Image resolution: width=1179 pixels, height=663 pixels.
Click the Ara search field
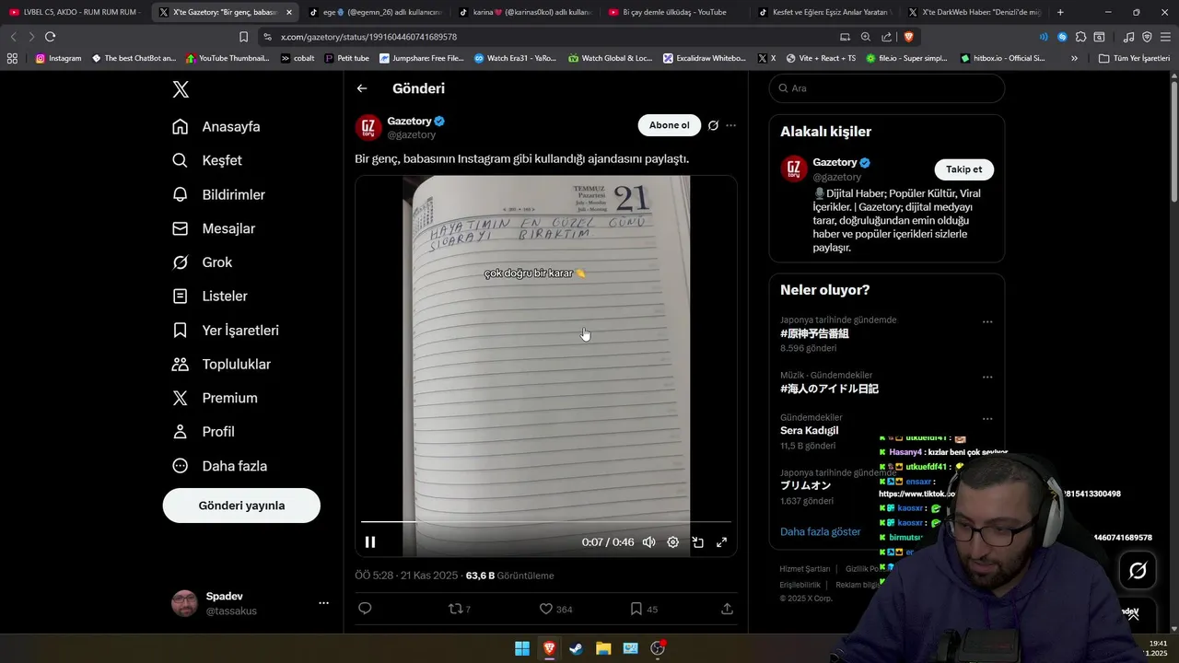pyautogui.click(x=887, y=88)
